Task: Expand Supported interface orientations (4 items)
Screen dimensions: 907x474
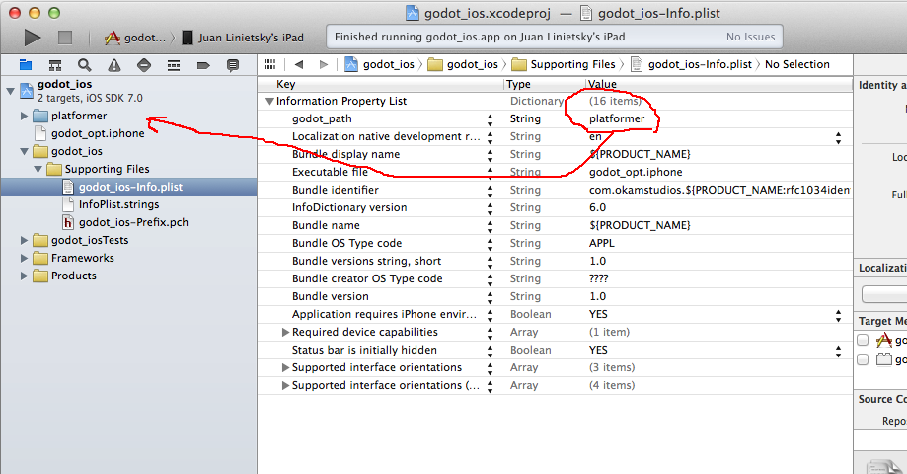Action: point(285,385)
